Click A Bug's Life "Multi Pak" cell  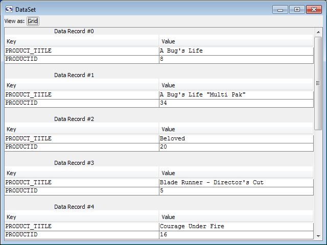point(236,95)
